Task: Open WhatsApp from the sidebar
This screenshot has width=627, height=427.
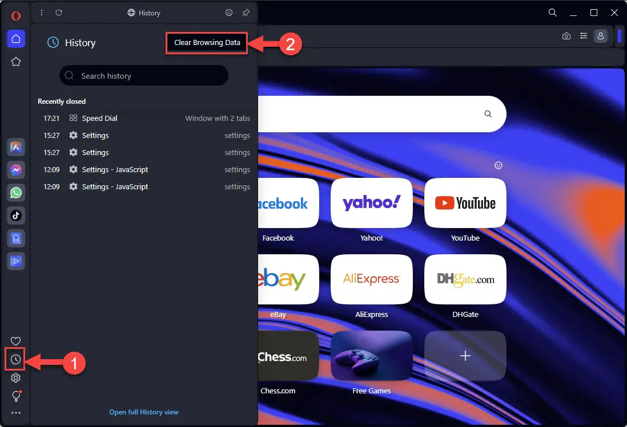Action: click(x=15, y=192)
